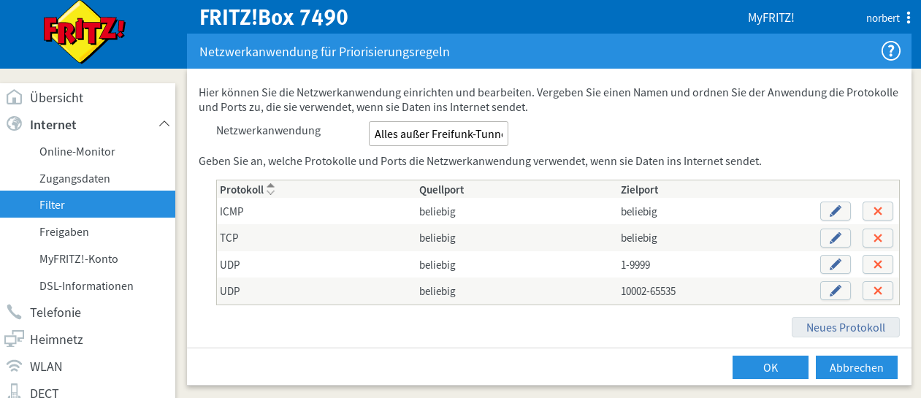Delete the ICMP protocol row

tap(878, 211)
